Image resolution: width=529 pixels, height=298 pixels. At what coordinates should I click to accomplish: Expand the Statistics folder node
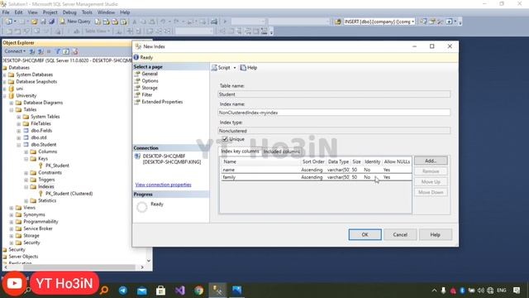click(x=26, y=200)
